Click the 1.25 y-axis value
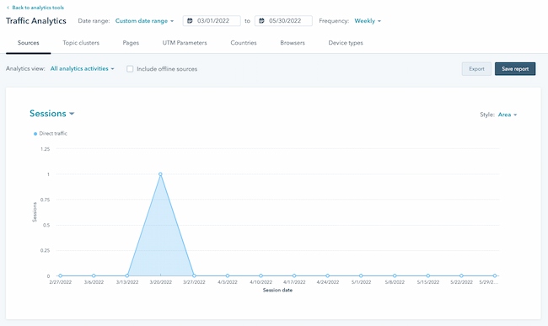The width and height of the screenshot is (548, 326). [x=45, y=149]
